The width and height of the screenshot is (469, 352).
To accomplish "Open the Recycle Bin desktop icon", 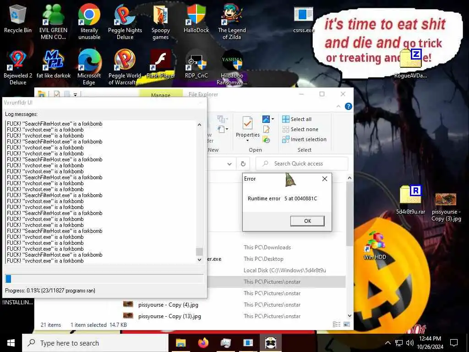I will 18,18.
